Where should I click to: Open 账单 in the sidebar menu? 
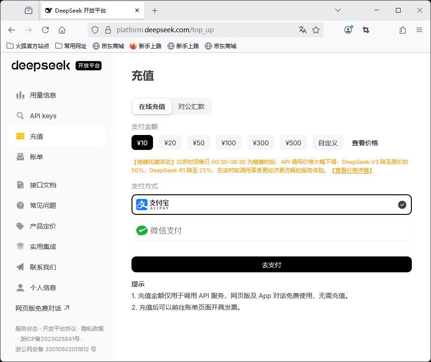pyautogui.click(x=57, y=157)
